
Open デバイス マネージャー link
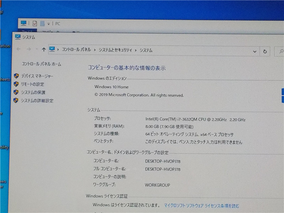[x=37, y=76]
